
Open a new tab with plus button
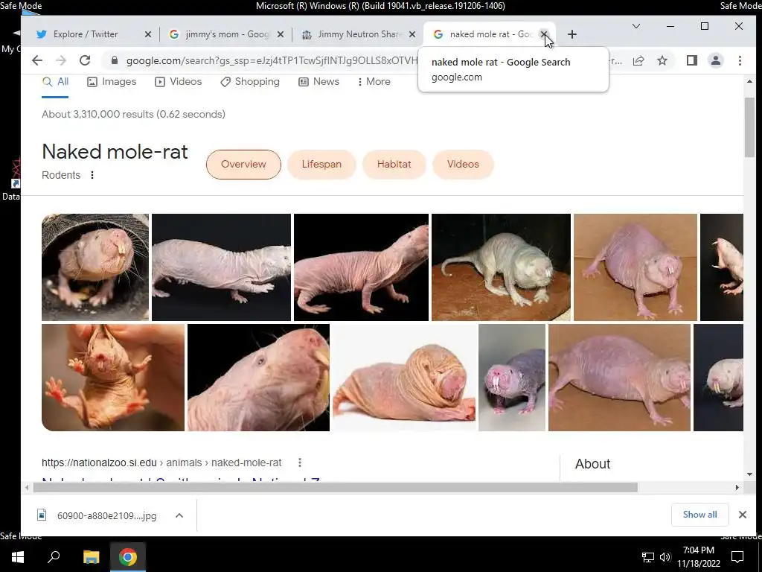pyautogui.click(x=572, y=34)
